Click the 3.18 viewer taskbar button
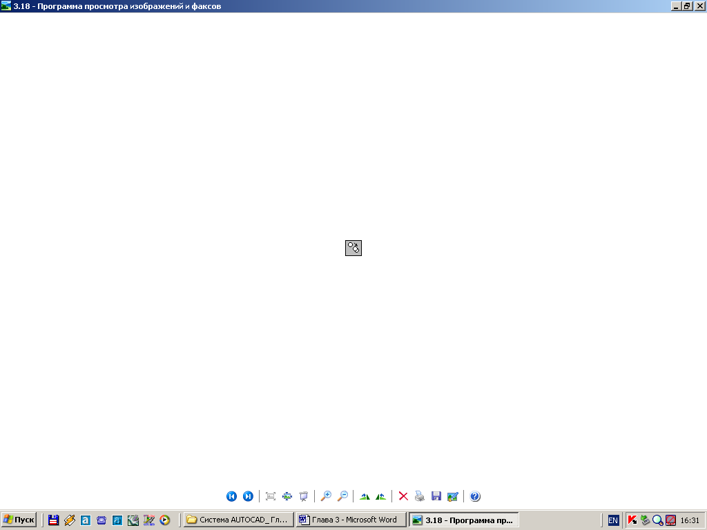Viewport: 707px width, 530px height. coord(464,520)
